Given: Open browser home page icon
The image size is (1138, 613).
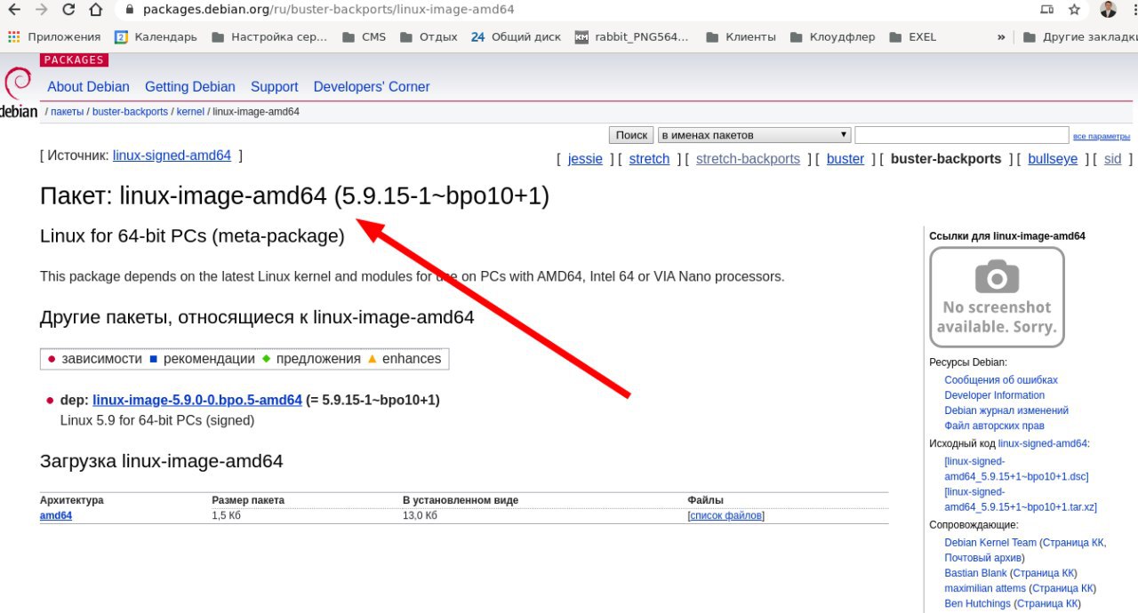Looking at the screenshot, I should [x=95, y=10].
